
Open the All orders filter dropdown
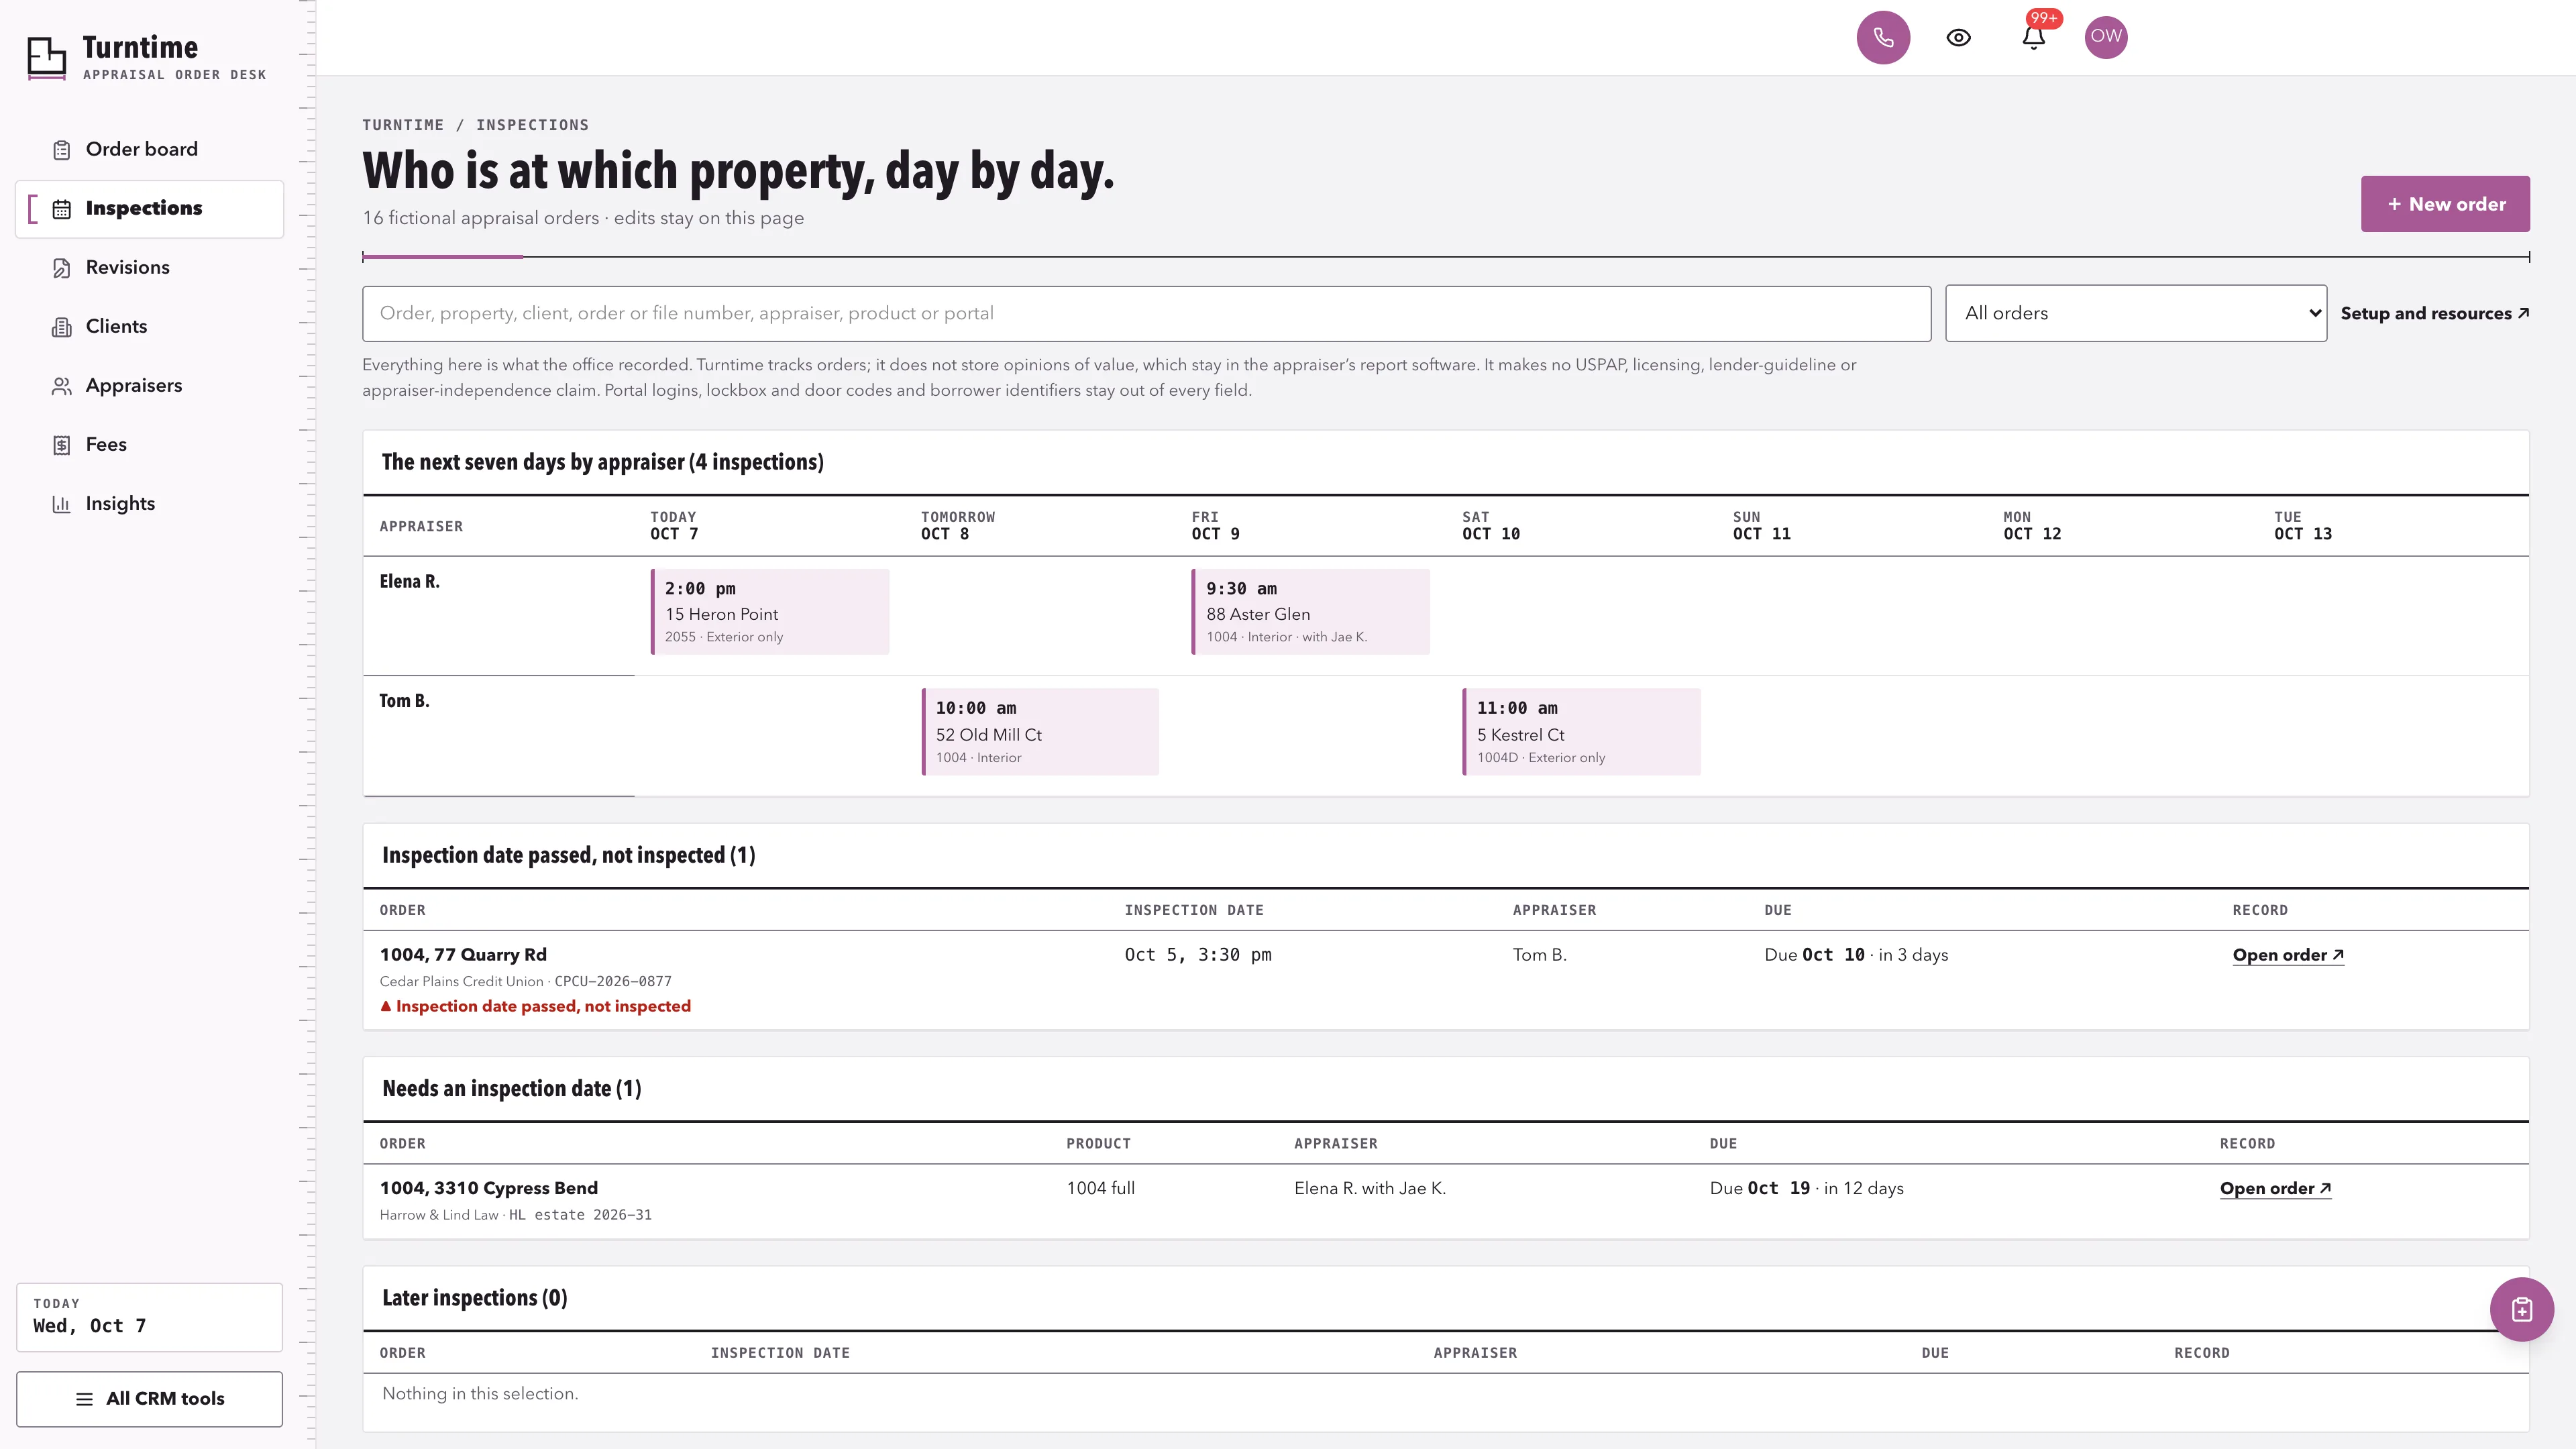point(2135,313)
